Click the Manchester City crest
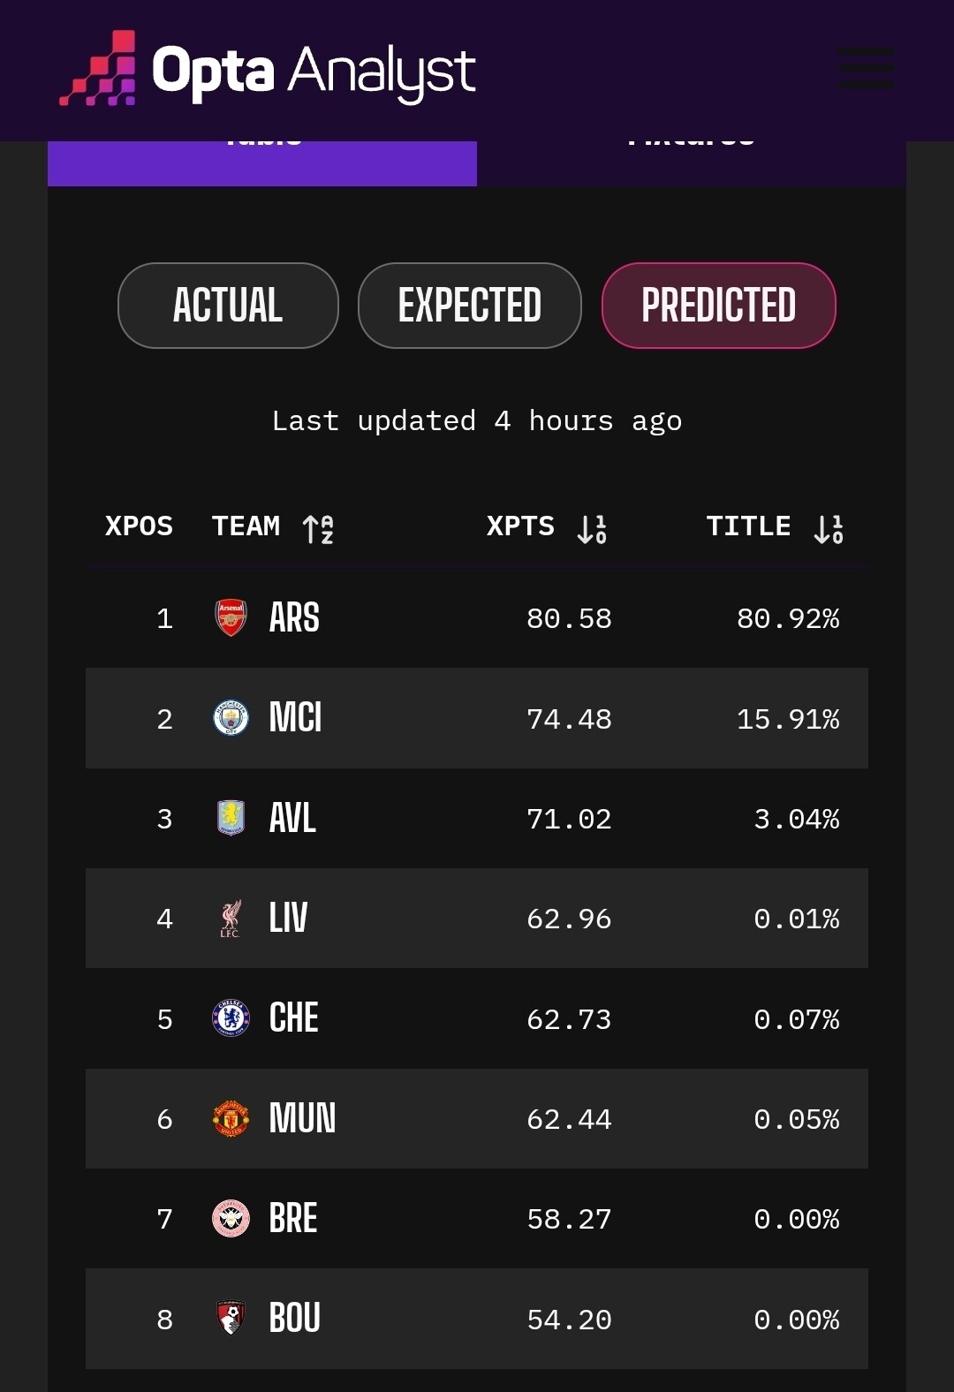This screenshot has height=1392, width=954. point(231,718)
